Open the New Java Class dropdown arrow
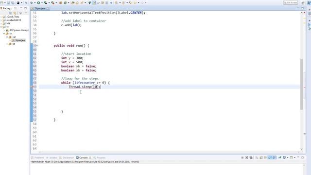This screenshot has width=311, height=175. pyautogui.click(x=68, y=3)
